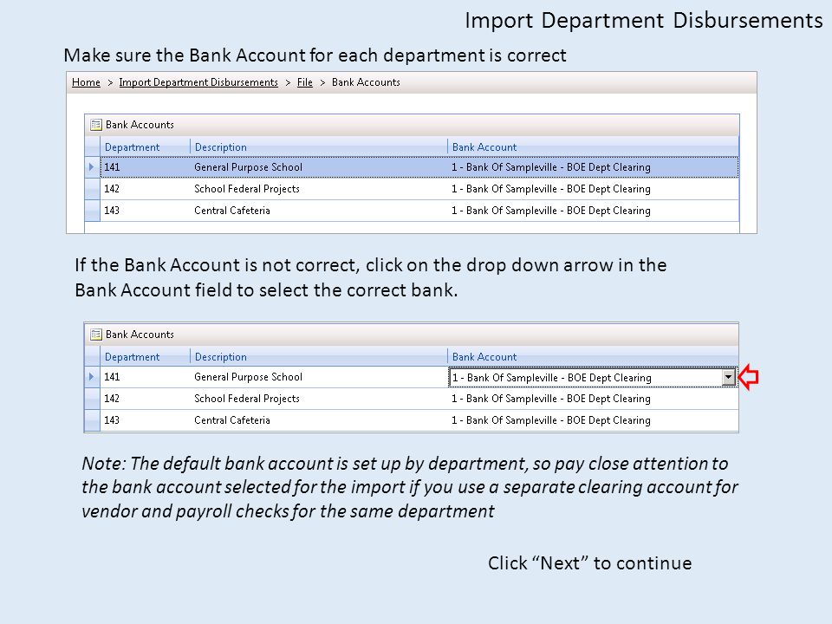Image resolution: width=832 pixels, height=624 pixels.
Task: Click Bank Accounts breadcrumb text
Action: 366,82
